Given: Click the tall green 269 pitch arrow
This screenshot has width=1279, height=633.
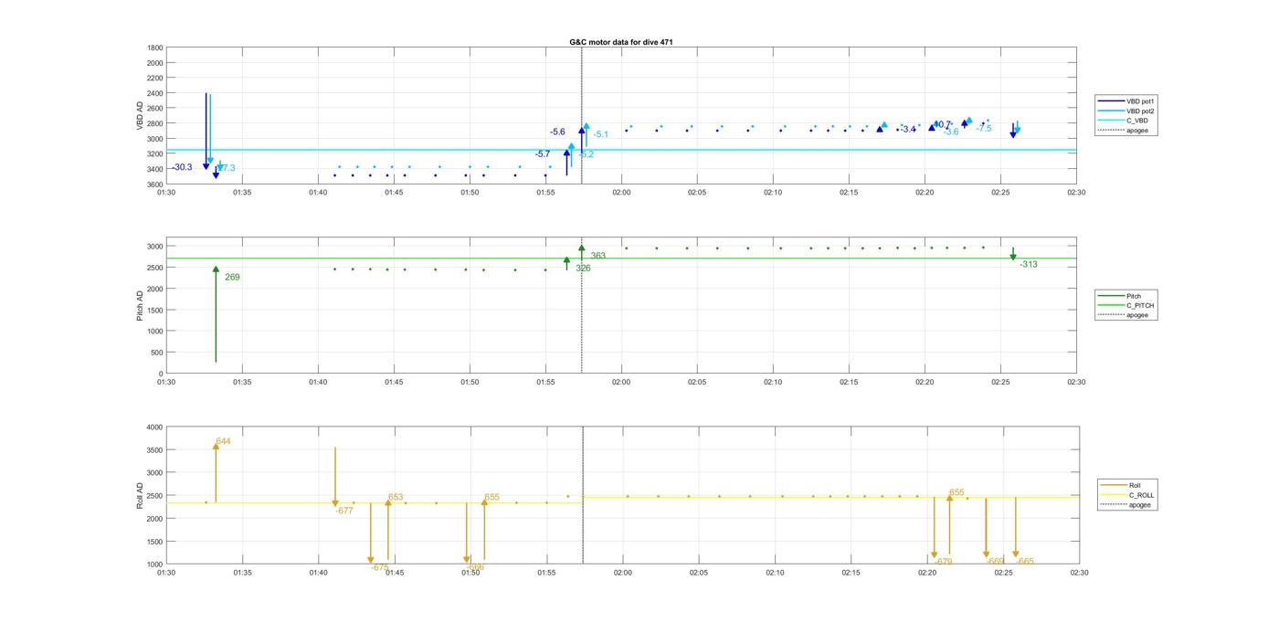Looking at the screenshot, I should click(x=216, y=314).
